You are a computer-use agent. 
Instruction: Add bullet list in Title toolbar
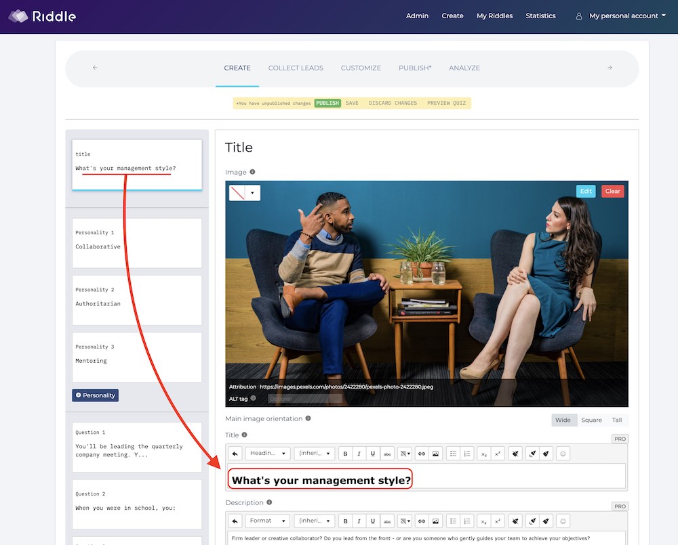pyautogui.click(x=453, y=454)
